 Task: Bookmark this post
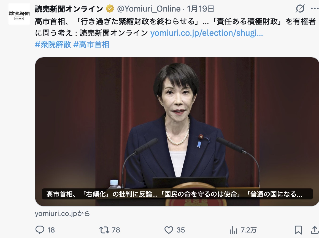click(298, 230)
